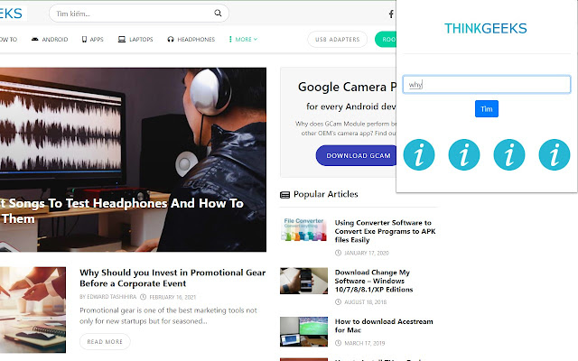Viewport: 578px width, 361px height.
Task: Click the Popular Articles heading text
Action: point(325,194)
